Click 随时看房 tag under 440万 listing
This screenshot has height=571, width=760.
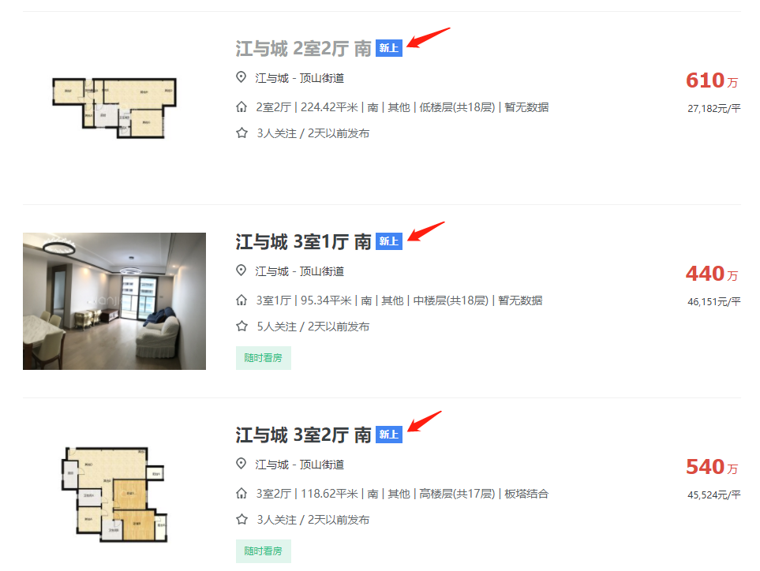point(263,358)
